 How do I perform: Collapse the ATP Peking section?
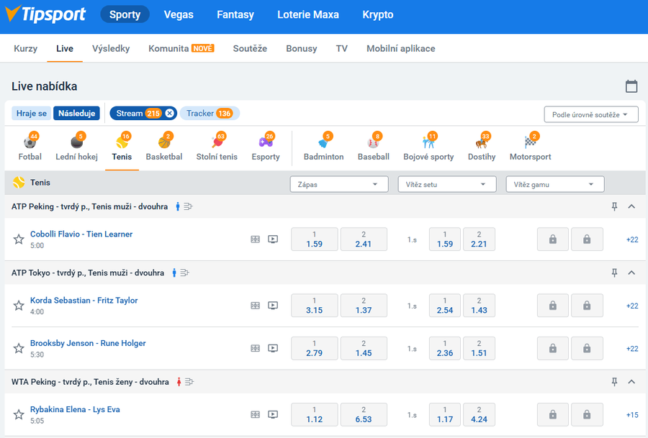pyautogui.click(x=631, y=206)
